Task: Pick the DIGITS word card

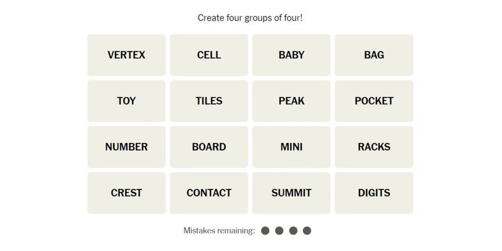Action: (374, 193)
